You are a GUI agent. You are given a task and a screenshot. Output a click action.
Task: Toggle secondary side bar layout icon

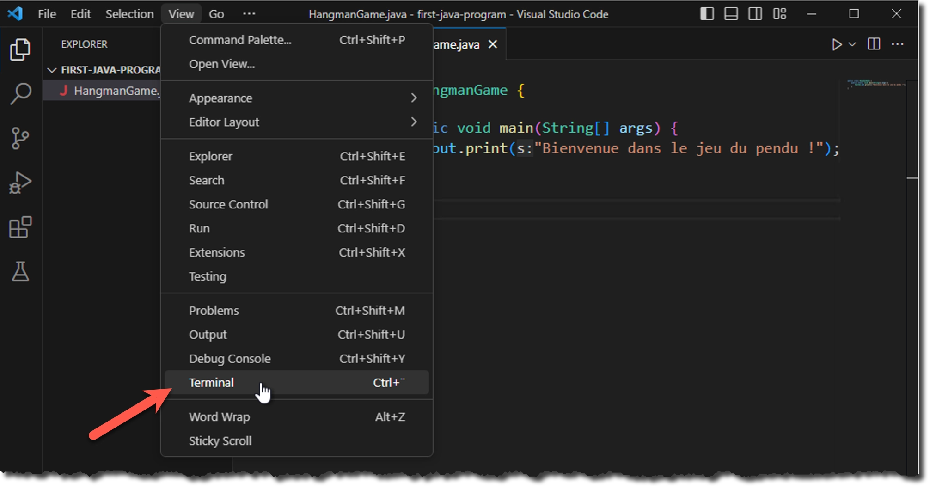point(755,14)
